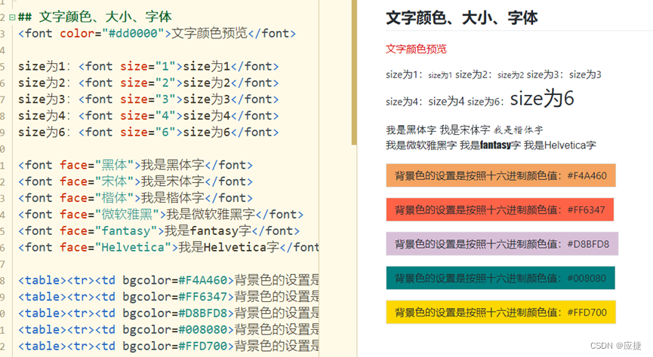Click the large 'size为6' preview text
653x357 pixels.
pyautogui.click(x=542, y=99)
